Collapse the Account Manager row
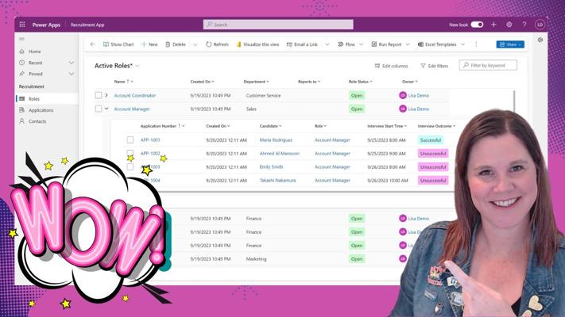 pos(106,109)
